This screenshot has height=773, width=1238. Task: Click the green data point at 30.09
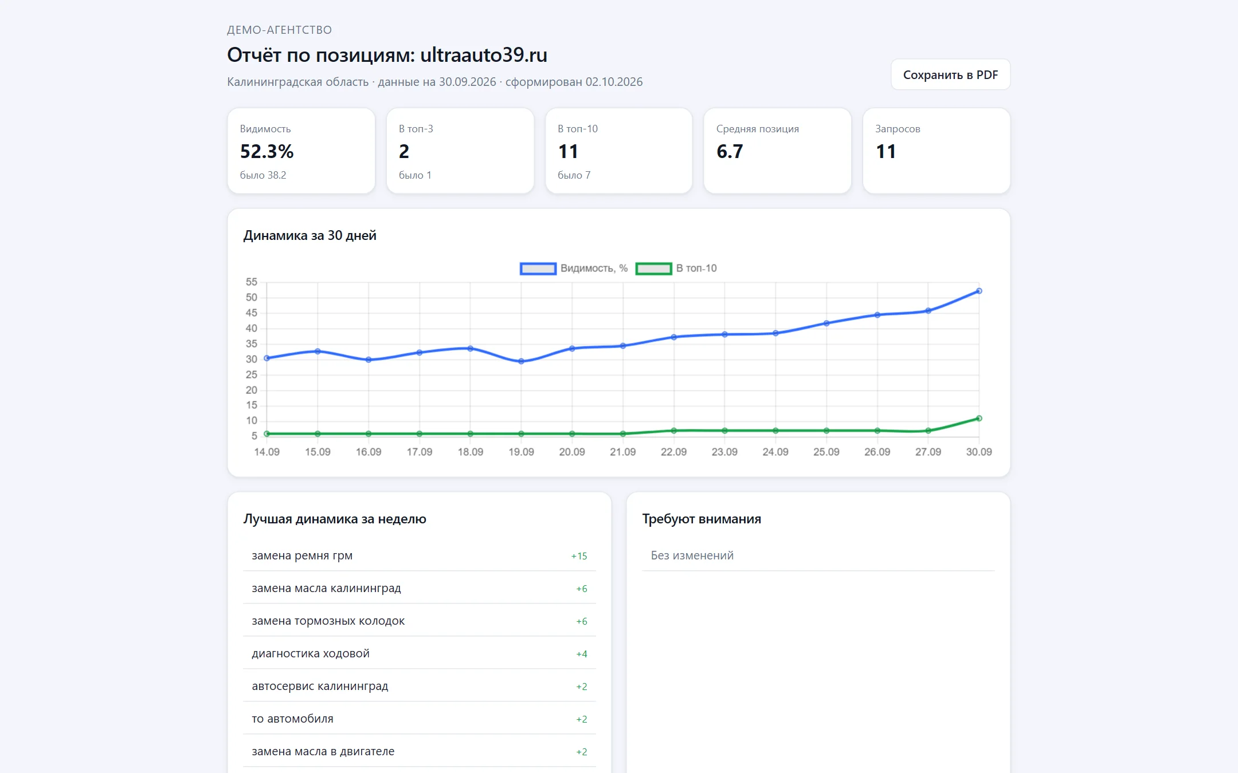[979, 419]
